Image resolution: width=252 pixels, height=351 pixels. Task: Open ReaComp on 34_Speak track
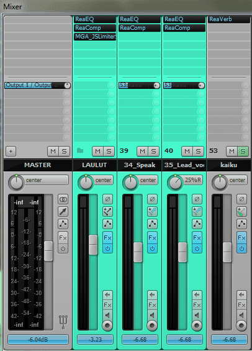(140, 28)
